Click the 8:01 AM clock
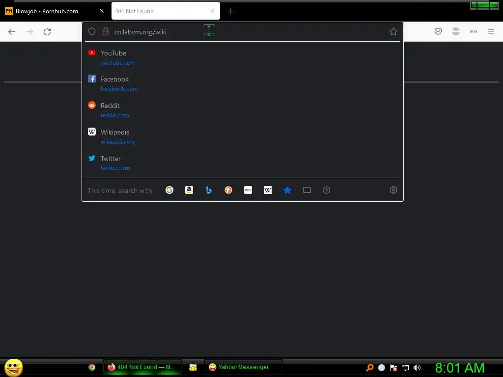This screenshot has width=503, height=377. pyautogui.click(x=460, y=368)
